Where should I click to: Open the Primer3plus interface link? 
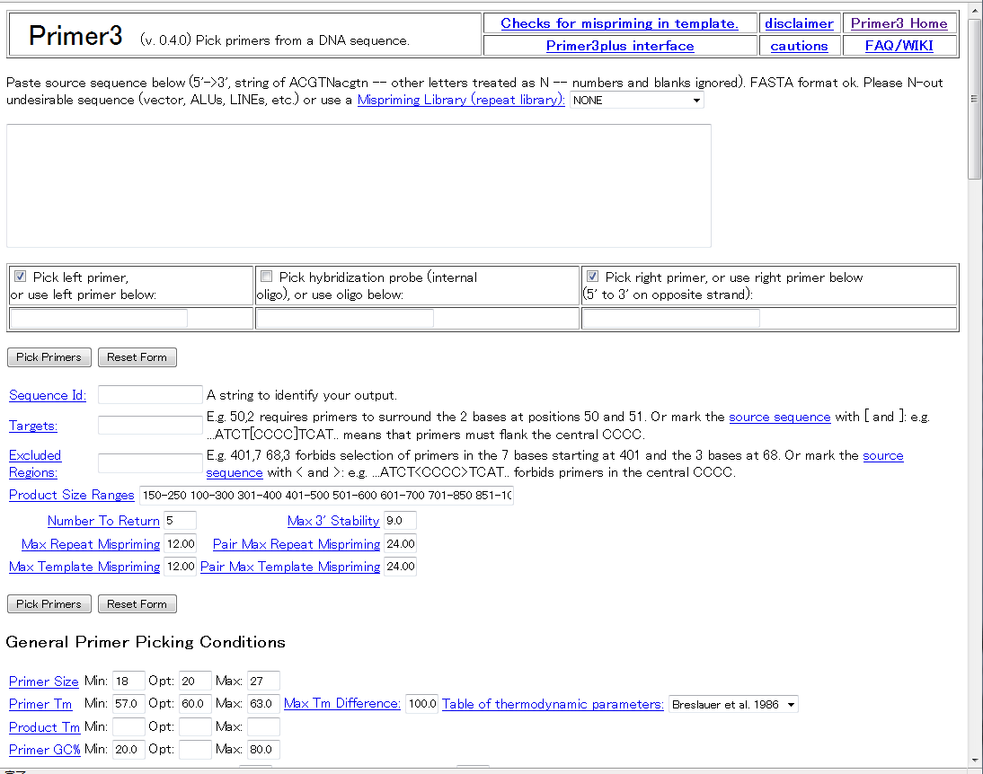(619, 46)
